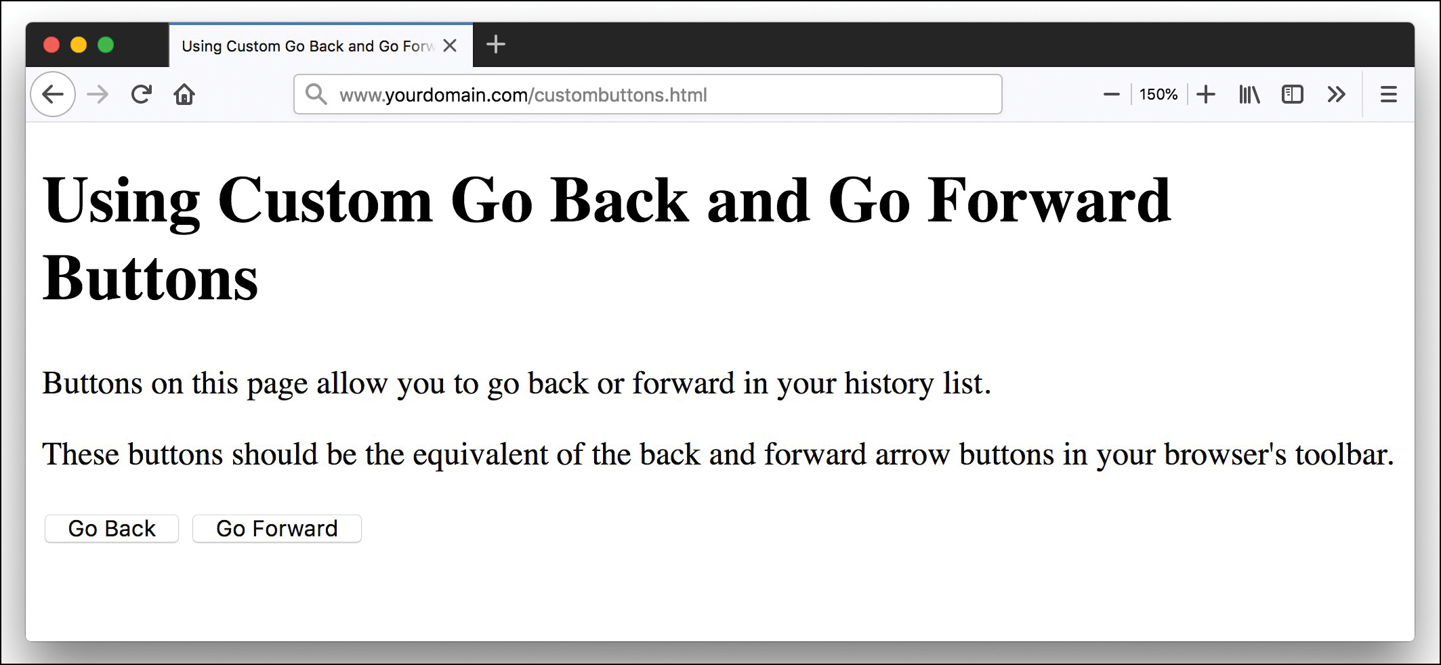1441x665 pixels.
Task: Zoom out the page with the minus control
Action: (1110, 94)
